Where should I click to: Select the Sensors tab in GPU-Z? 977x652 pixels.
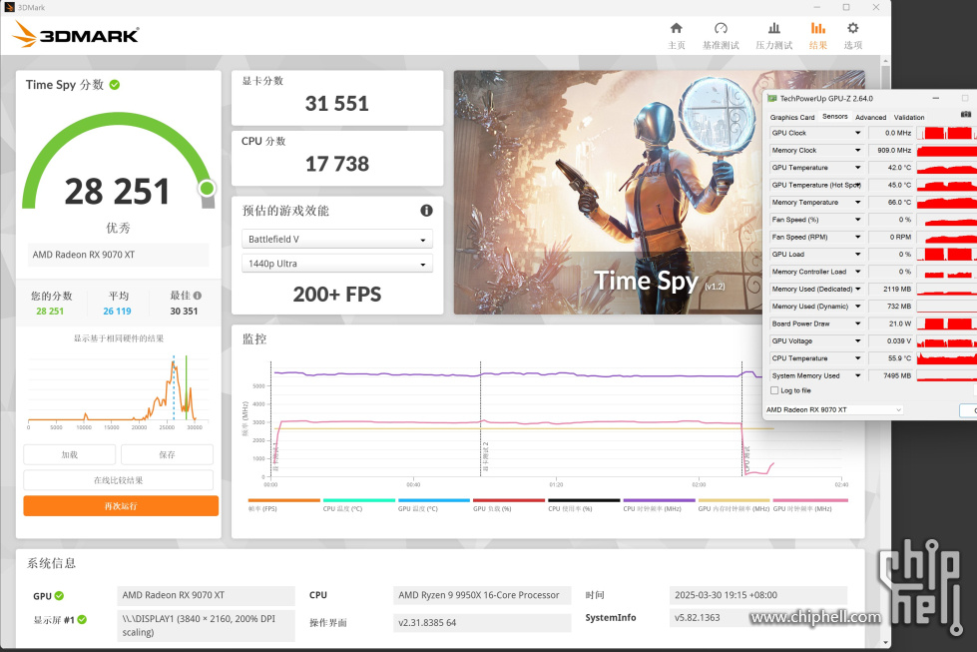pos(835,117)
